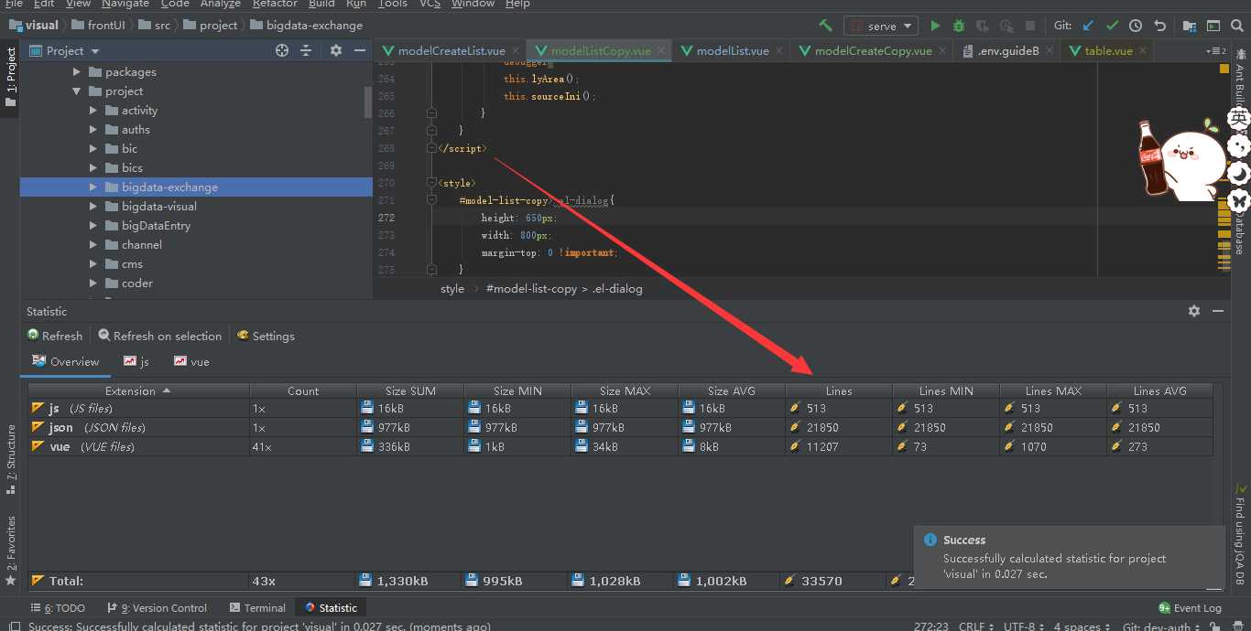This screenshot has height=631, width=1251.
Task: Select the js statistics tab
Action: coord(136,361)
